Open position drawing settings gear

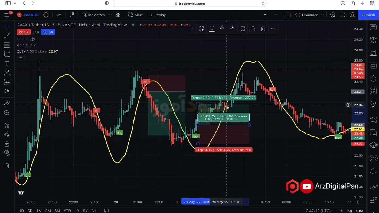coord(243,29)
